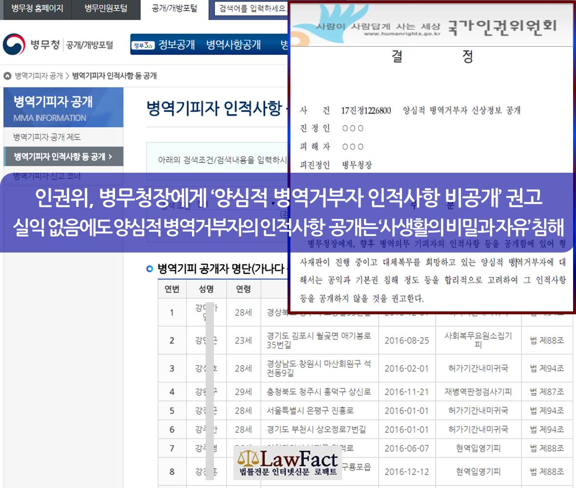Click address 충청북도 청주시 흥덕구 상신로
The height and width of the screenshot is (488, 576).
[319, 392]
